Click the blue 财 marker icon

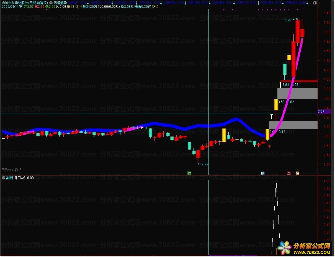263,173
